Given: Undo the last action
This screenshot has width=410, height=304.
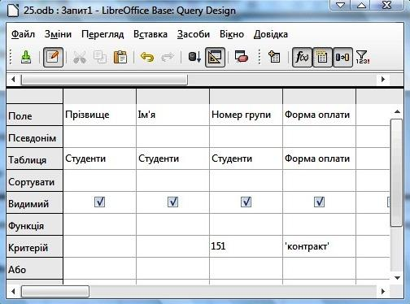Looking at the screenshot, I should coord(147,57).
